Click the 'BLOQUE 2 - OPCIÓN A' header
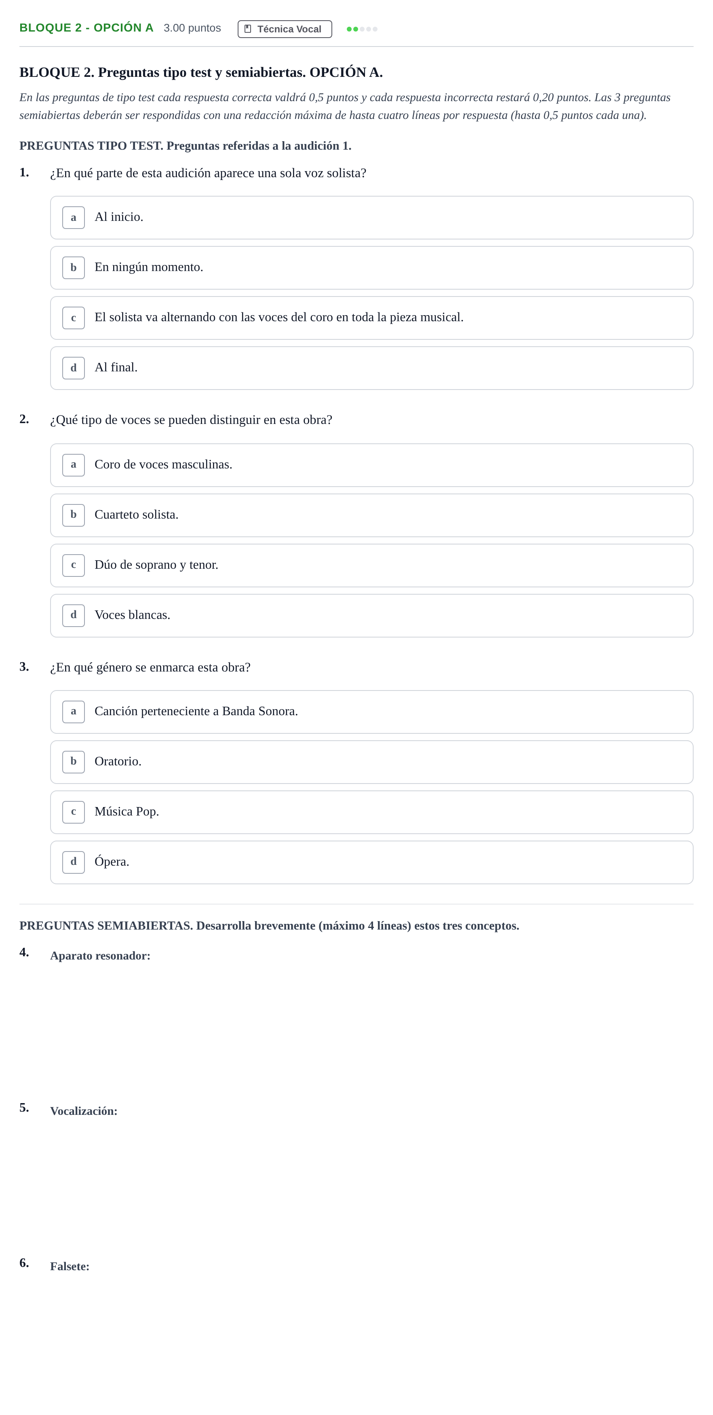This screenshot has width=713, height=1415. tap(86, 28)
